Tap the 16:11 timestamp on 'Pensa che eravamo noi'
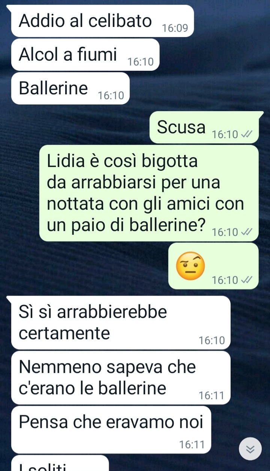The width and height of the screenshot is (270, 471). (192, 445)
